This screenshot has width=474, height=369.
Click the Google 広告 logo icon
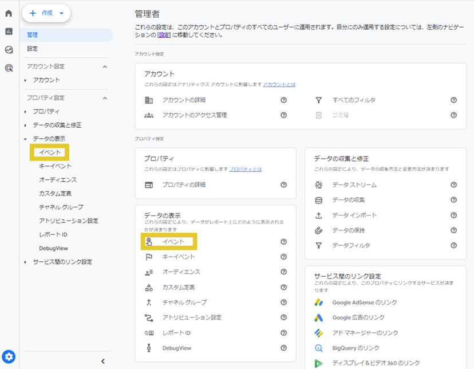pos(319,317)
